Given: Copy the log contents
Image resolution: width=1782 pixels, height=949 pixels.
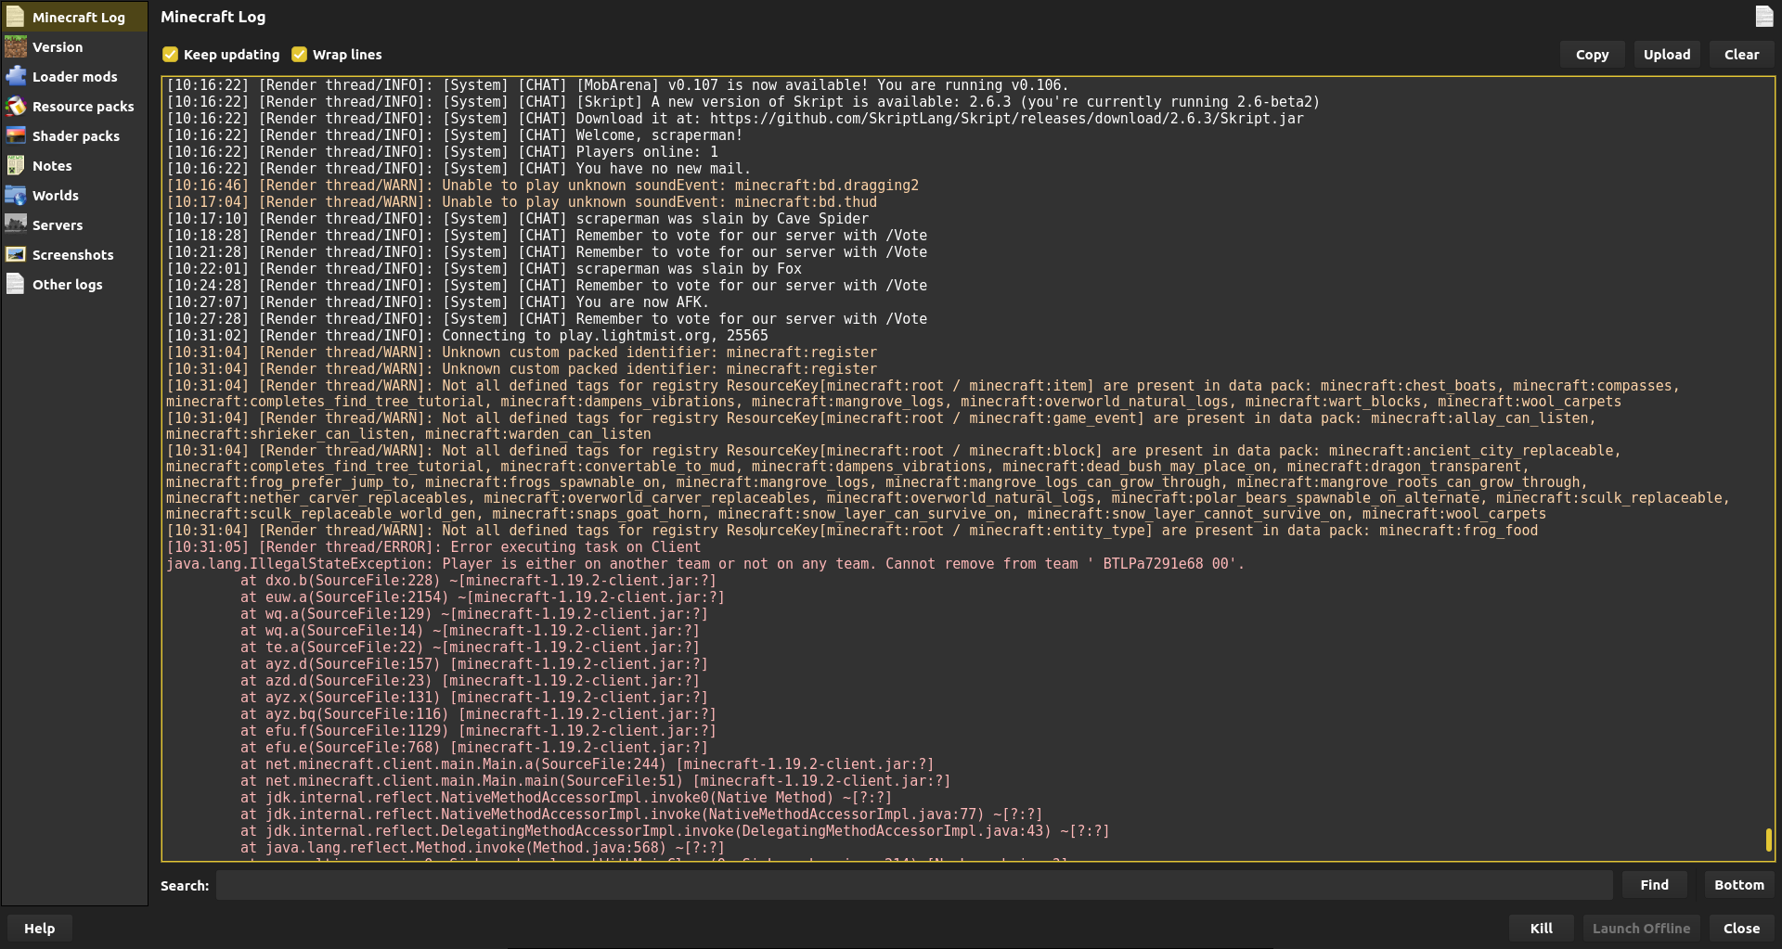Looking at the screenshot, I should coord(1592,55).
